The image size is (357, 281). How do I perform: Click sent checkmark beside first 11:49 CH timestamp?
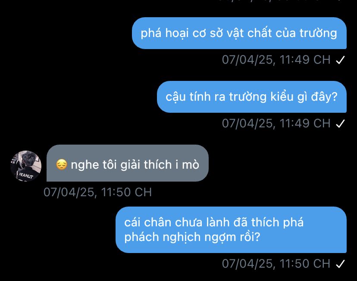(340, 60)
